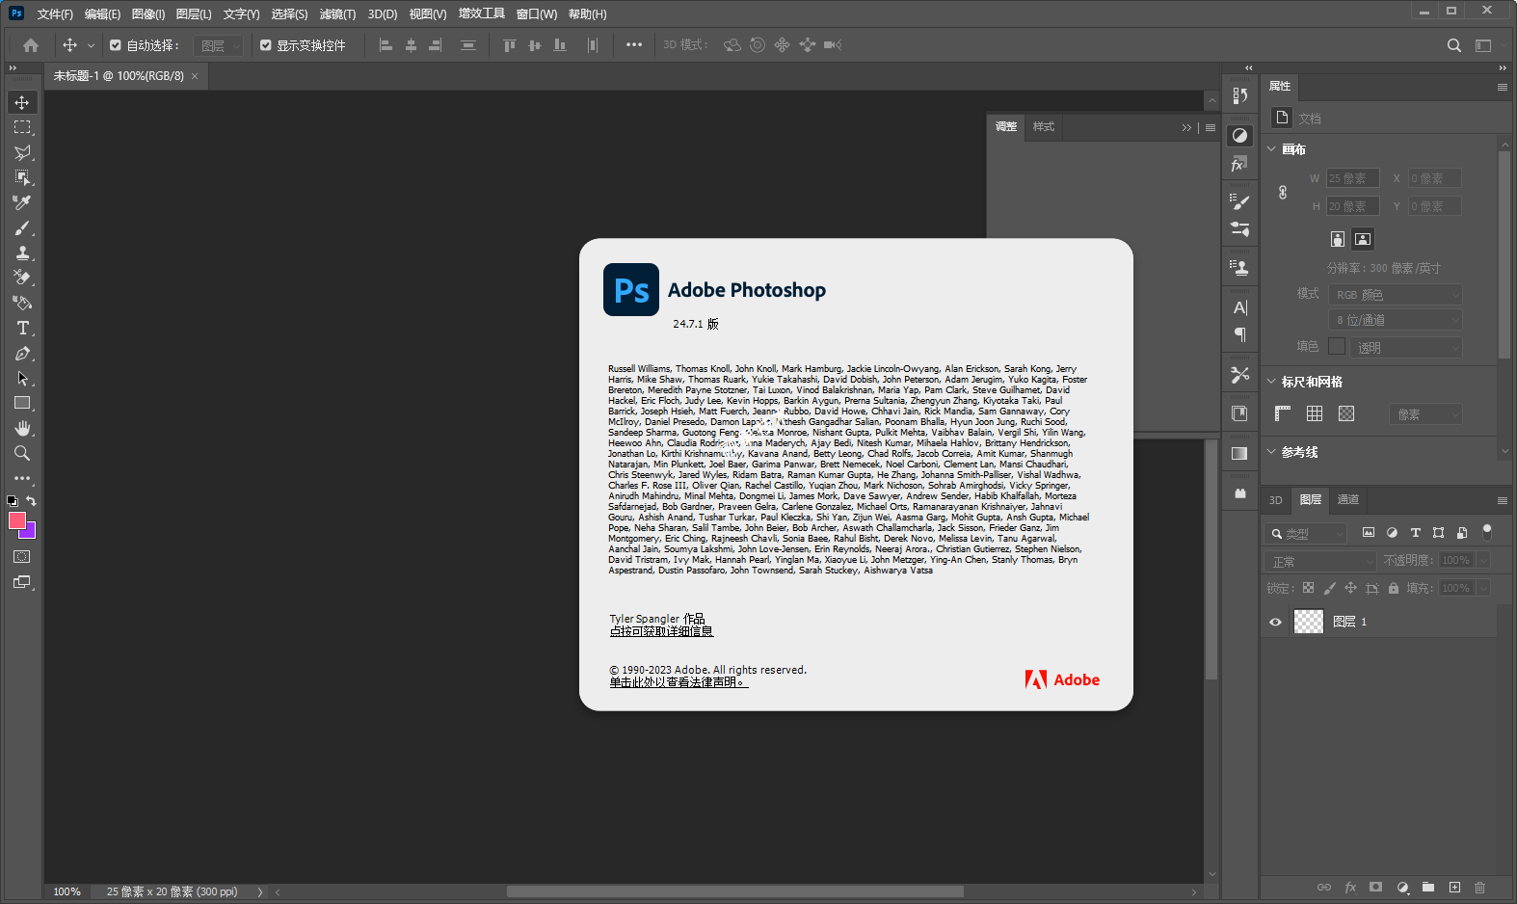
Task: Click the 单击此处以查看法律声明 link
Action: tap(679, 682)
